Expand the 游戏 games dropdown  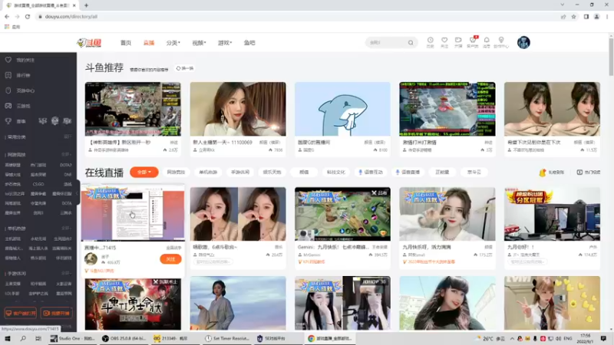tap(225, 43)
